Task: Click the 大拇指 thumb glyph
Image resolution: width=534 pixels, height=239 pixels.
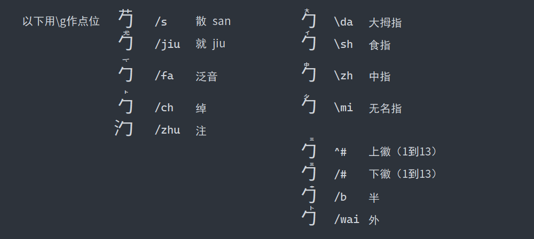Action: (309, 20)
